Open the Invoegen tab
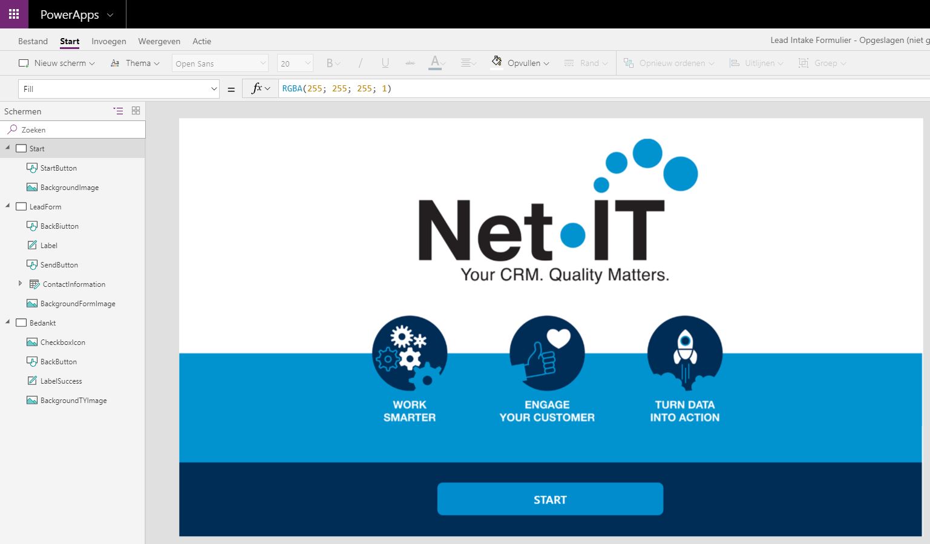The image size is (930, 544). (x=109, y=41)
